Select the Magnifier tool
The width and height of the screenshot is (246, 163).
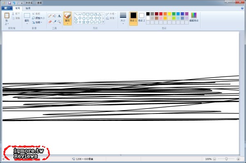59,22
